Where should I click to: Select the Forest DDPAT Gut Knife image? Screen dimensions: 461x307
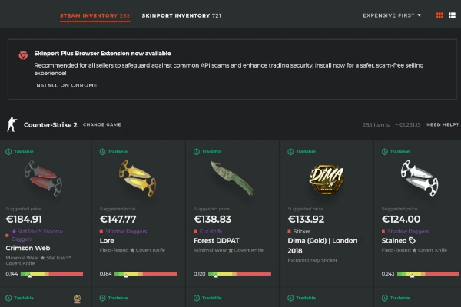click(232, 178)
